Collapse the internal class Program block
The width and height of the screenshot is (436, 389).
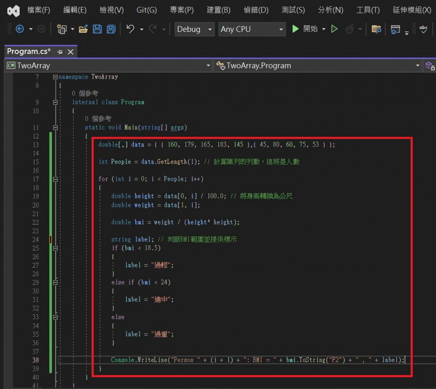pos(55,102)
